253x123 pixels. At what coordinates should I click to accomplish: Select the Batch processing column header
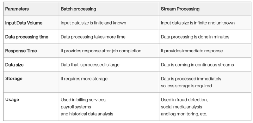(78, 9)
